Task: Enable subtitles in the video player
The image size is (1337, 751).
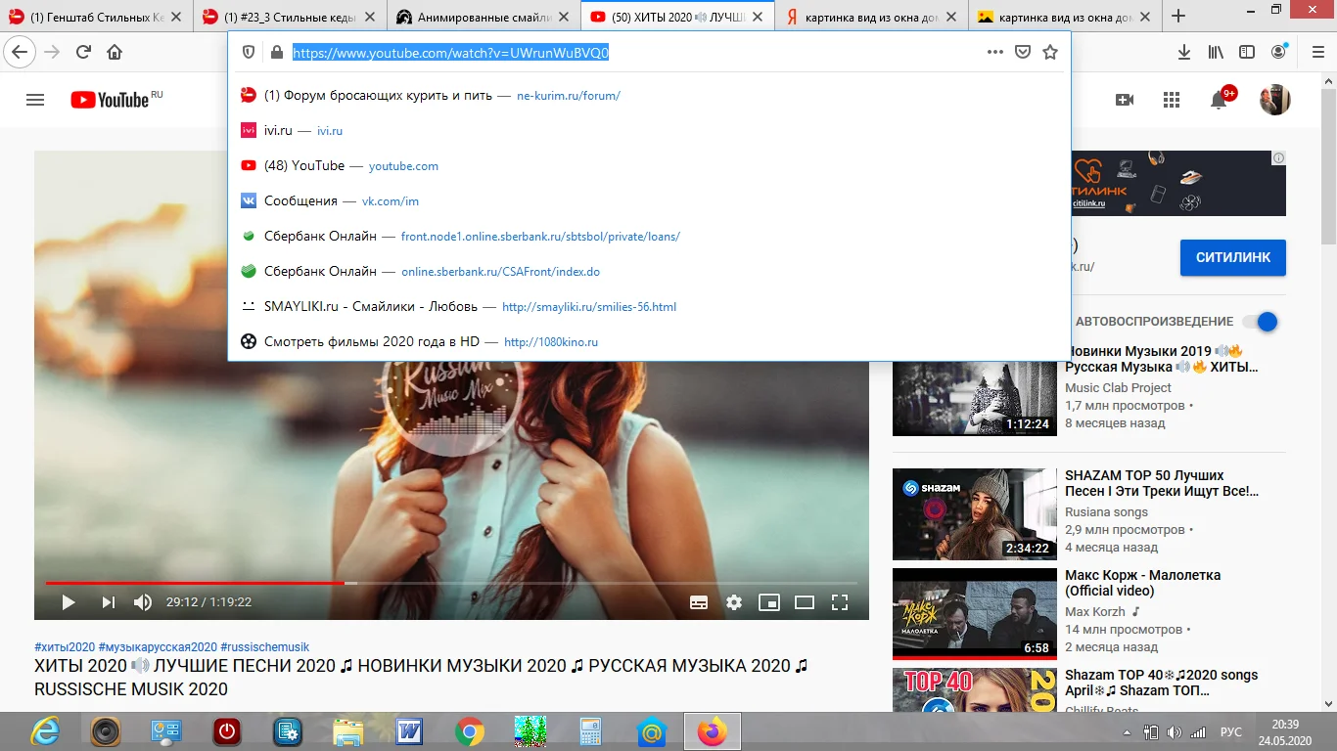Action: [699, 602]
